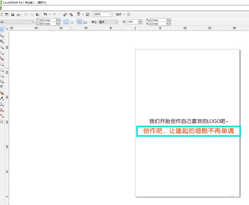Toggle landscape page orientation
This screenshot has width=249, height=205.
pyautogui.click(x=72, y=22)
